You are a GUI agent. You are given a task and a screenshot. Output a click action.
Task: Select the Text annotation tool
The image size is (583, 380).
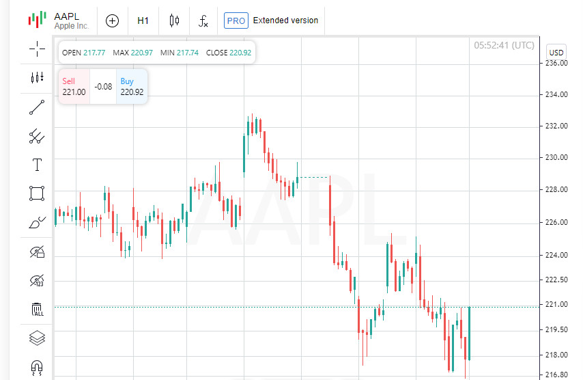tap(37, 165)
